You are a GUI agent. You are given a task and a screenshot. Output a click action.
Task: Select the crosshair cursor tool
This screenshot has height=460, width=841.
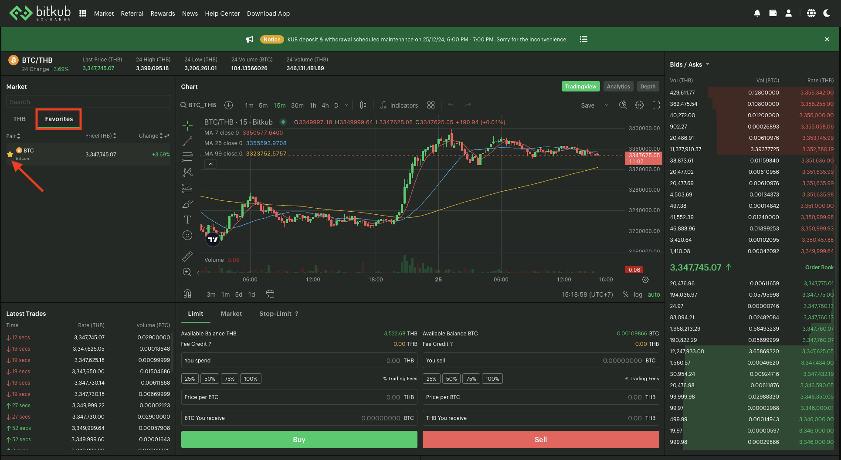point(187,125)
